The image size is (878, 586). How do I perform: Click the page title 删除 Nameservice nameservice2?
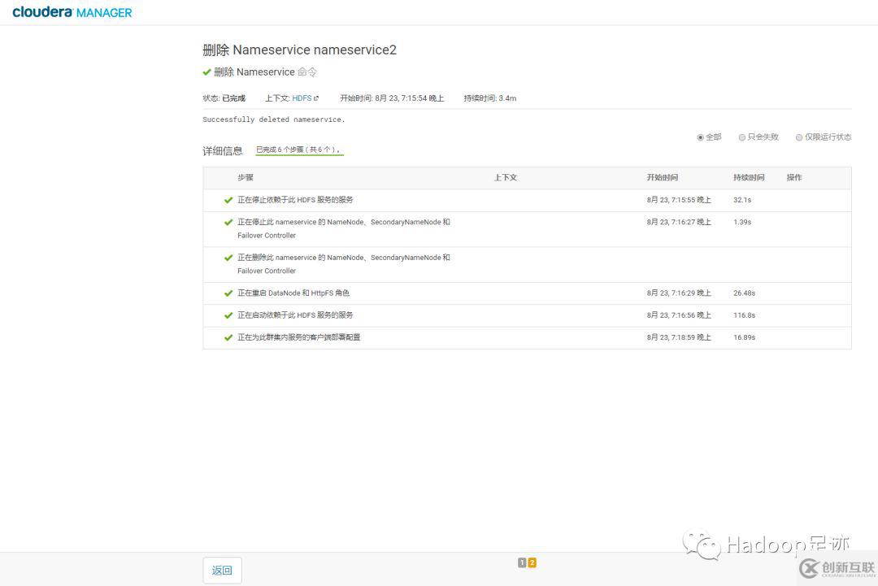click(299, 50)
